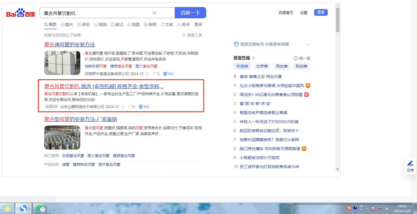Open the 复合风管切割机 卓良机械 result title
The height and width of the screenshot is (214, 417).
104,86
